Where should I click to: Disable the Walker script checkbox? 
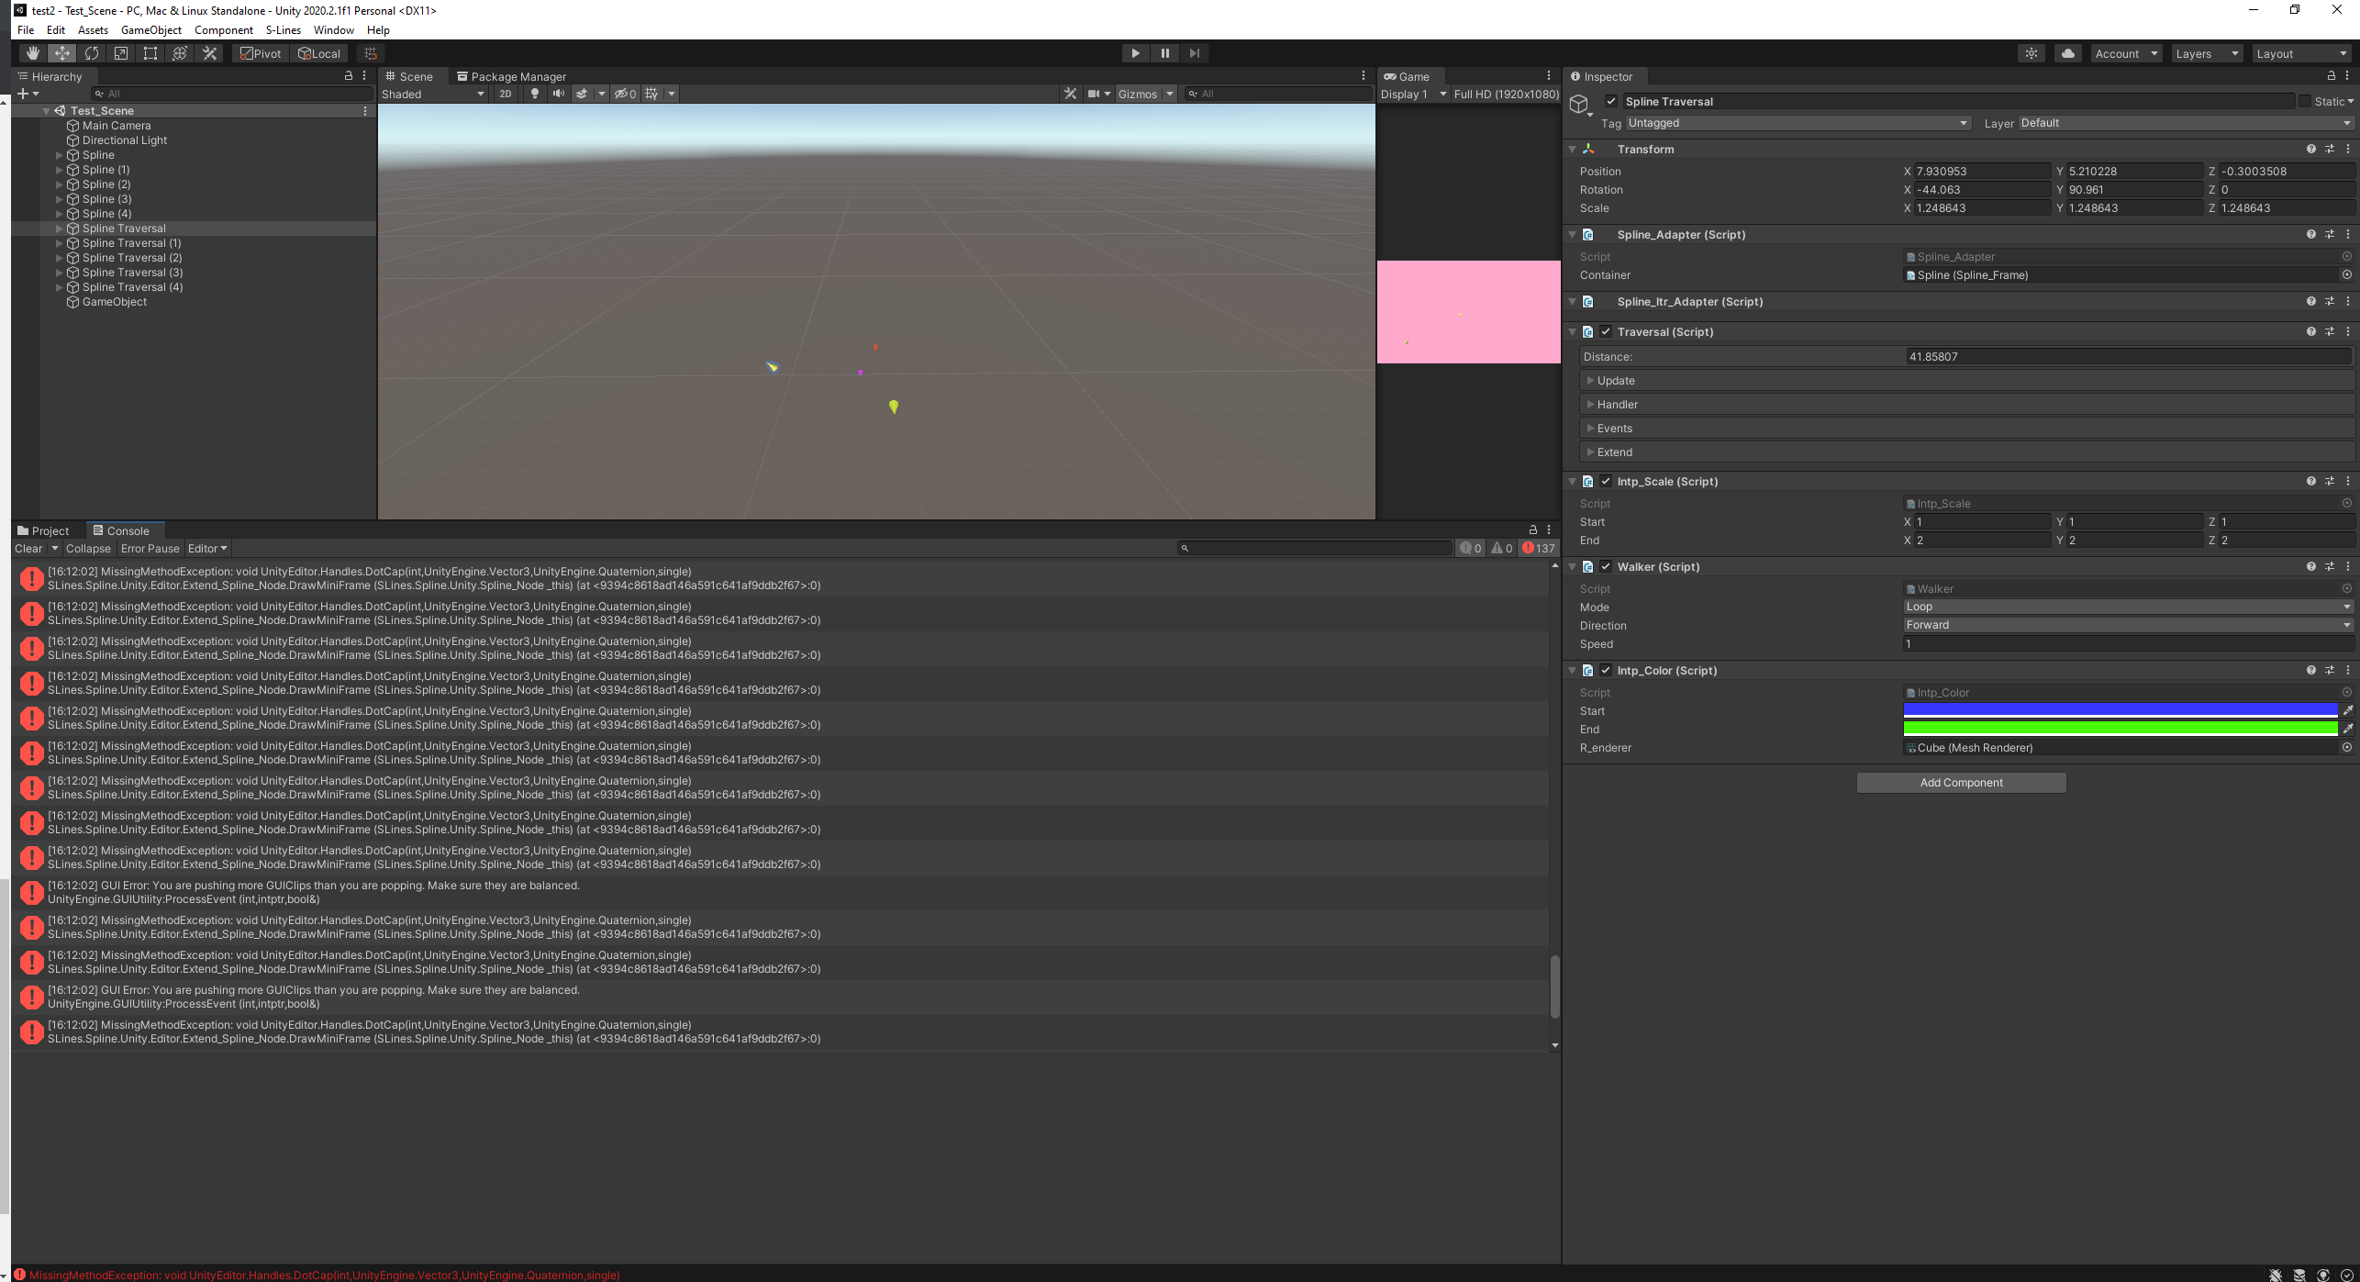click(1606, 567)
